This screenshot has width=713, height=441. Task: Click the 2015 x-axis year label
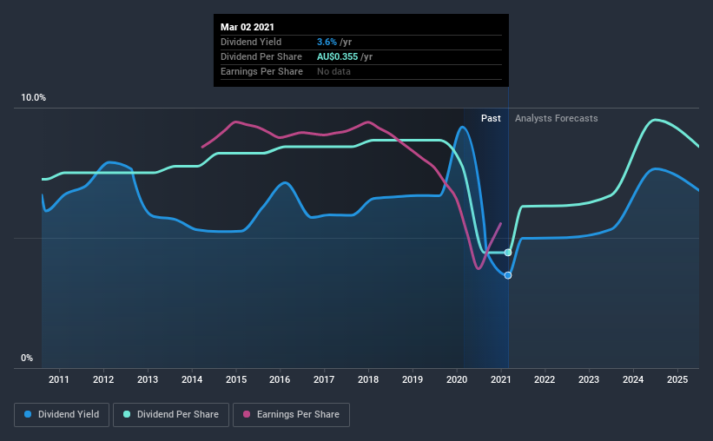click(x=236, y=379)
